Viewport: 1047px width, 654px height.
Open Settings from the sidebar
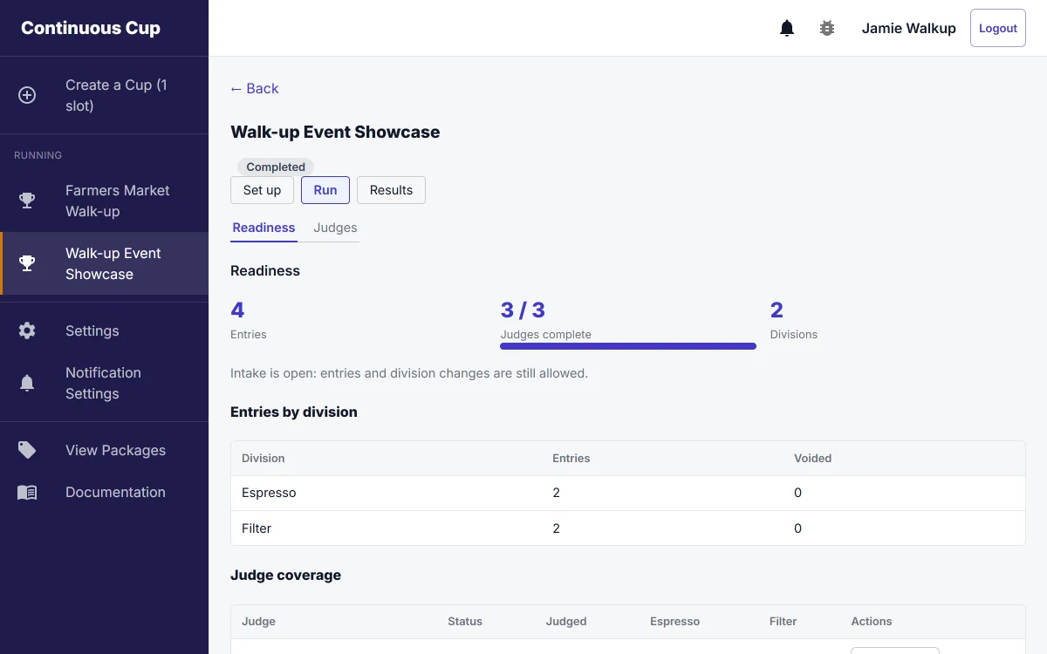[104, 330]
